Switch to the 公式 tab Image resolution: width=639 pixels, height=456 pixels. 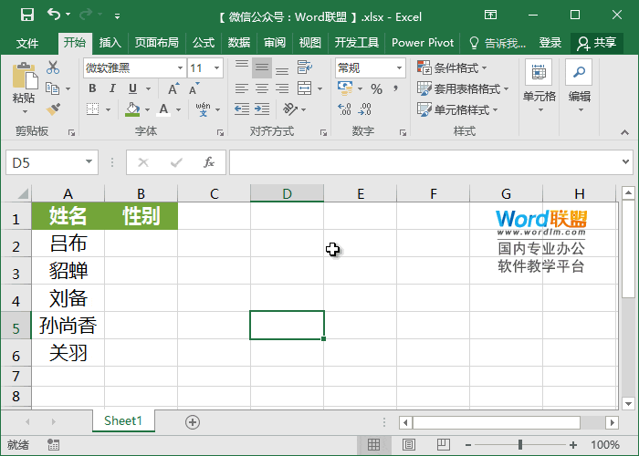pyautogui.click(x=203, y=43)
